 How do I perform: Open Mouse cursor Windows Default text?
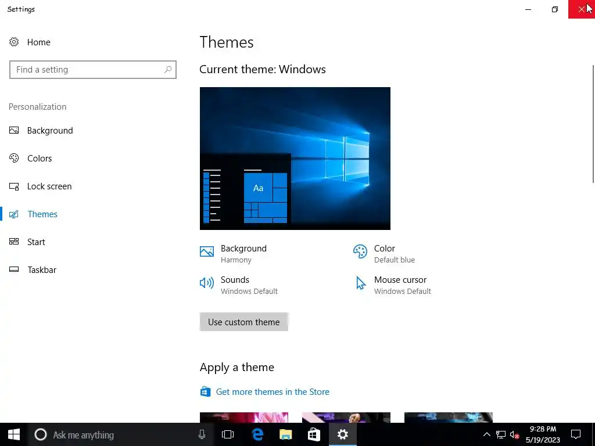(403, 285)
